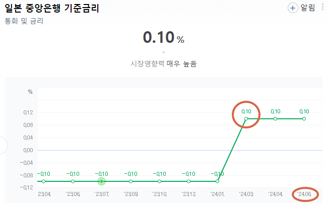Click the plus alert icon

click(293, 8)
